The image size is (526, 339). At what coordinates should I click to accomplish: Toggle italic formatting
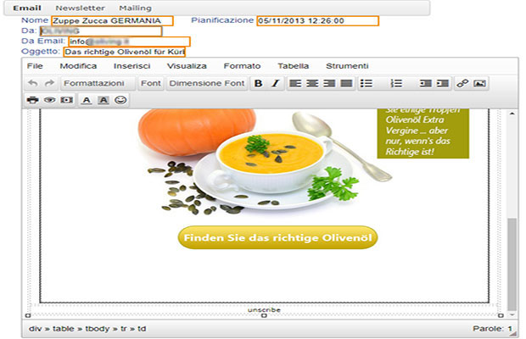click(276, 83)
